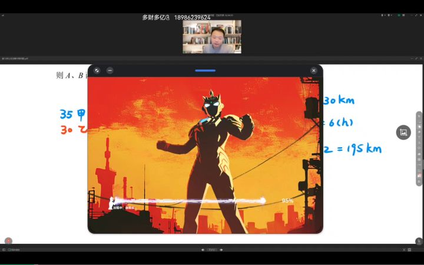Expand the microphone options arrow

(x=385, y=15)
